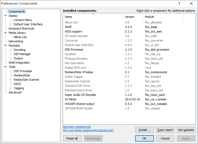
Task: Open the DSP Manager page
Action: click(x=22, y=54)
